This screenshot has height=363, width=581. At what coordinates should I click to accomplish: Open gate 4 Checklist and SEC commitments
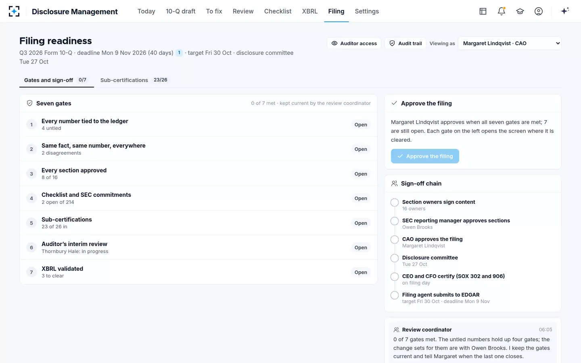click(198, 198)
